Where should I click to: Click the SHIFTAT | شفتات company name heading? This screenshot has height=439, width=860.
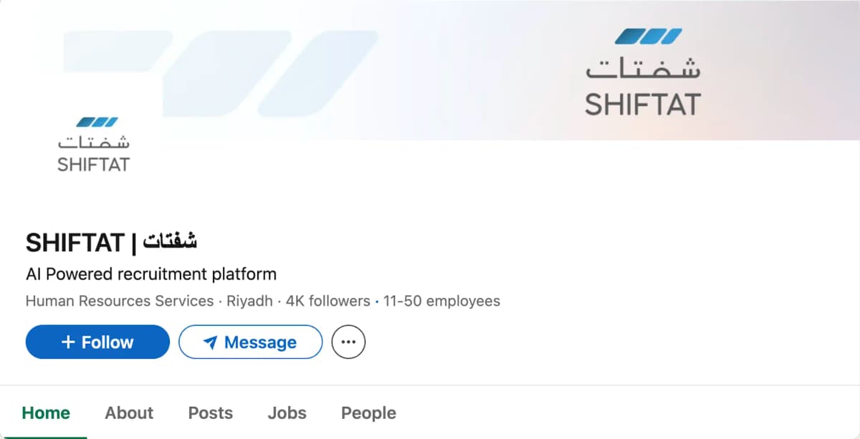pos(111,243)
